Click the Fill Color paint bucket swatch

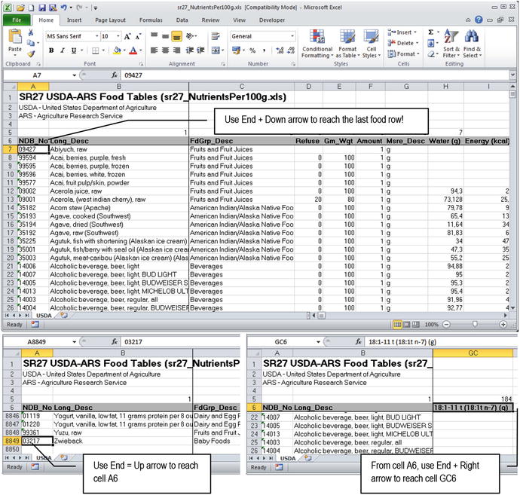point(117,50)
